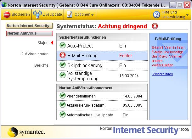The image size is (192, 139).
Task: Click the Symantec logo at the bottom
Action: point(26,132)
